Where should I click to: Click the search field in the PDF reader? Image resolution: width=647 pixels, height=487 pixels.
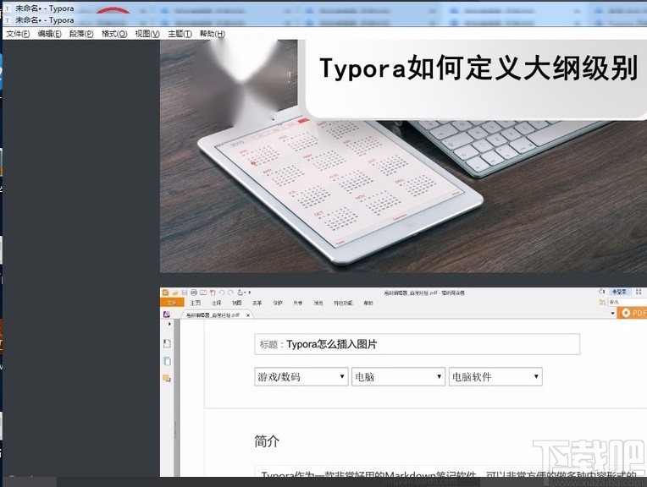point(628,303)
